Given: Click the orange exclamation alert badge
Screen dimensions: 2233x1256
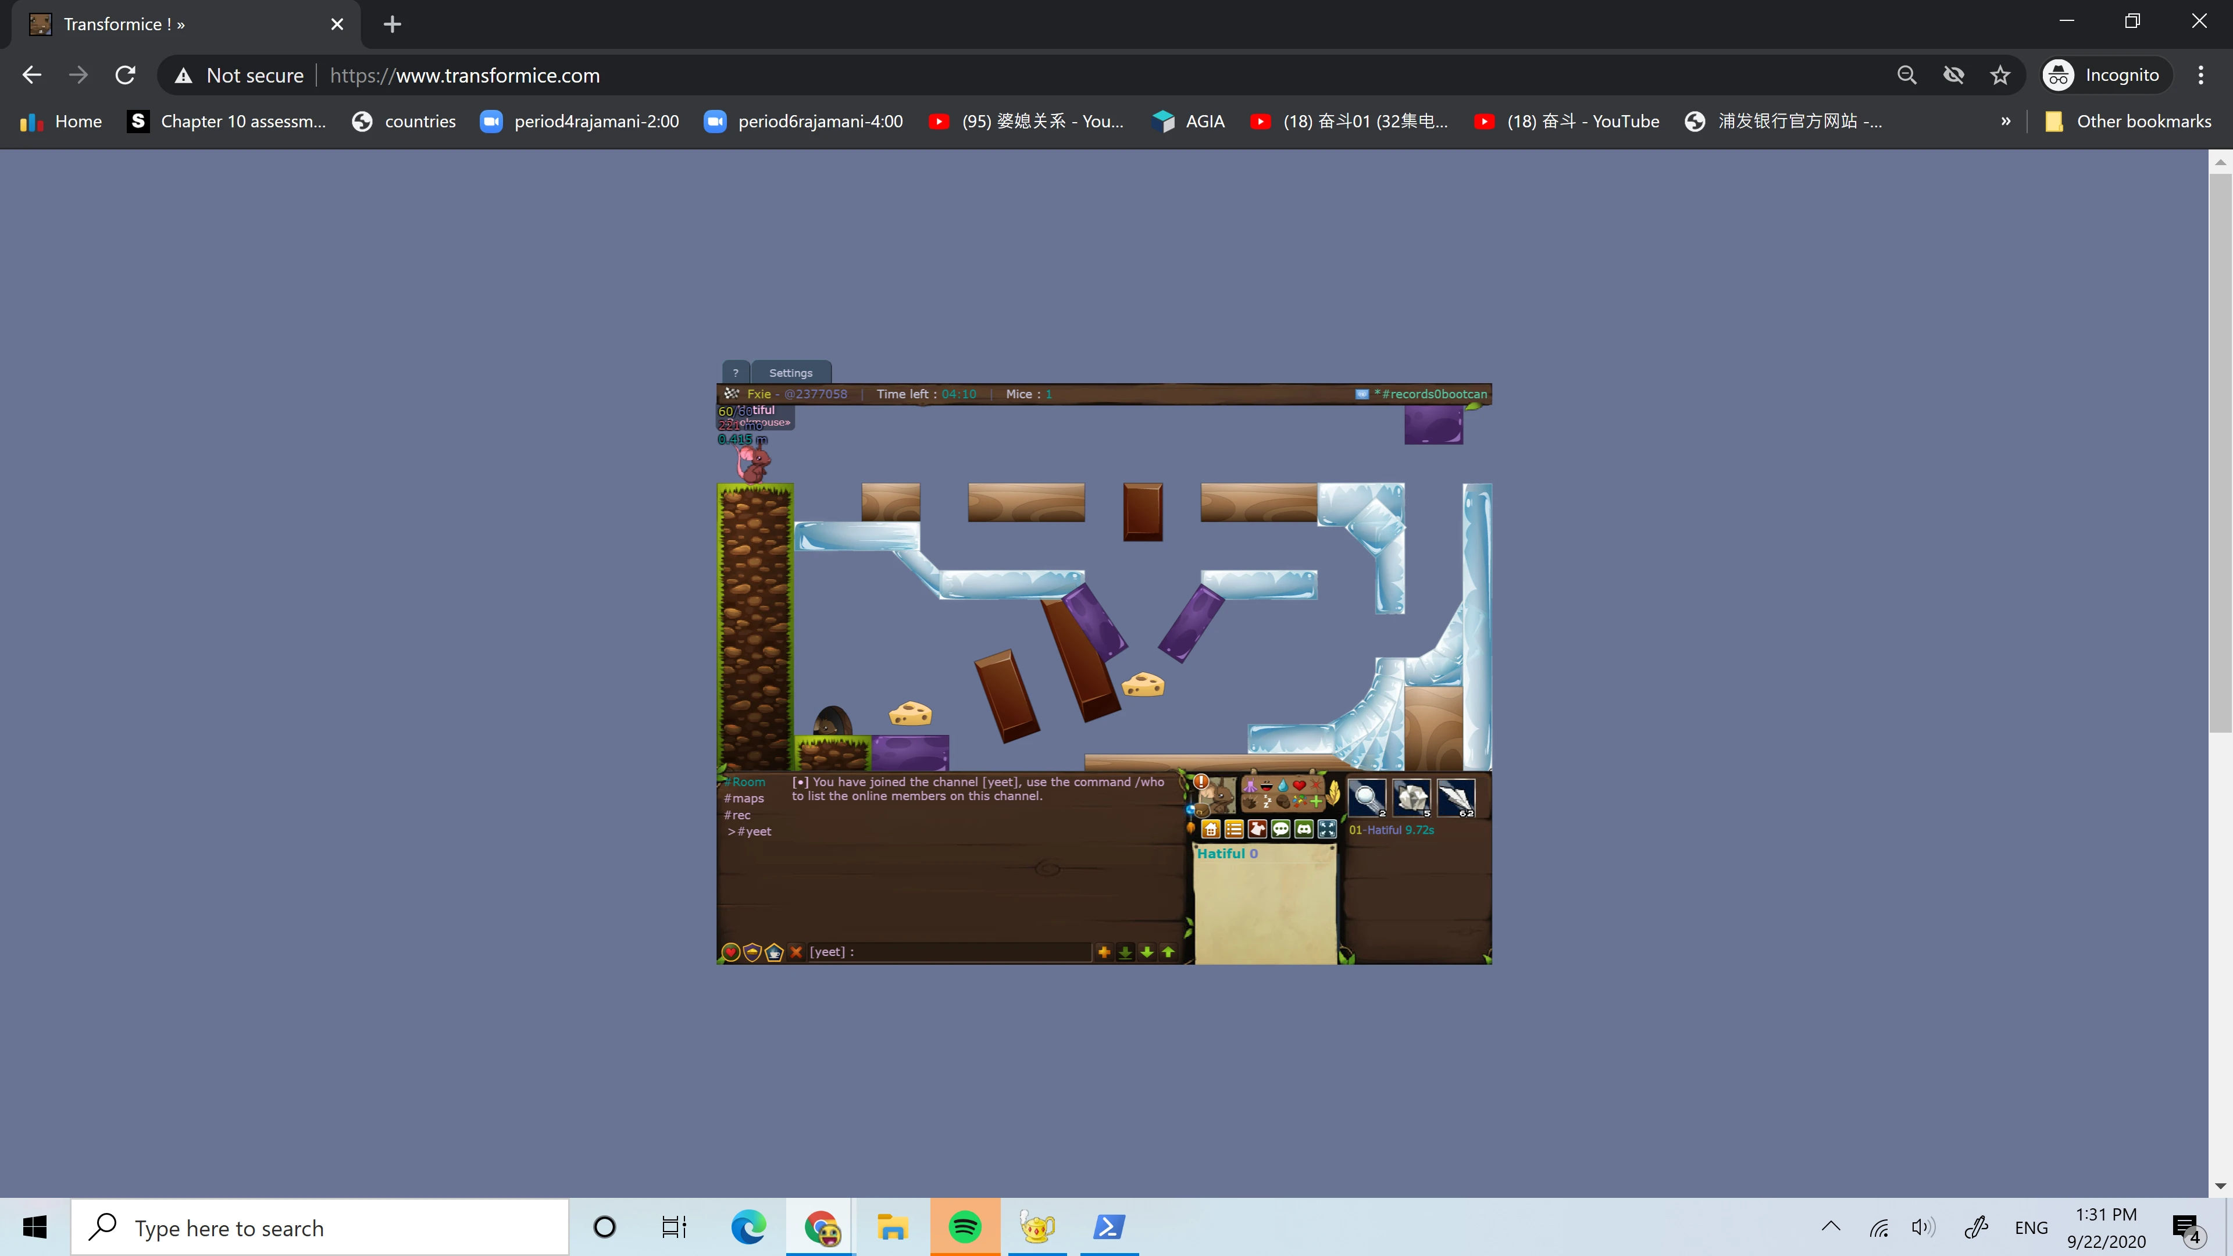Looking at the screenshot, I should coord(1201,782).
